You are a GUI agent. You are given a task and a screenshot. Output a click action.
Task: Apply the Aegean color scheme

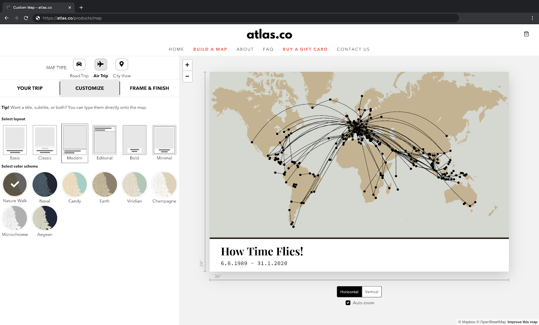pos(44,218)
